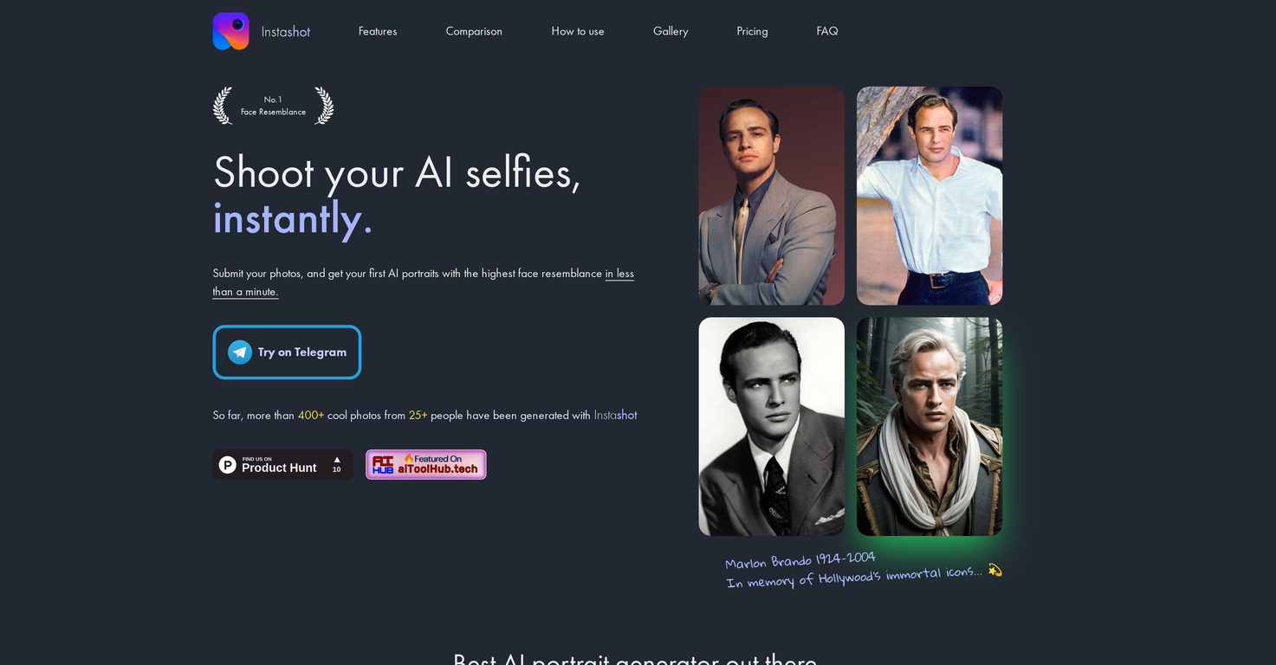Open the Pricing nav link
Viewport: 1276px width, 665px height.
752,31
